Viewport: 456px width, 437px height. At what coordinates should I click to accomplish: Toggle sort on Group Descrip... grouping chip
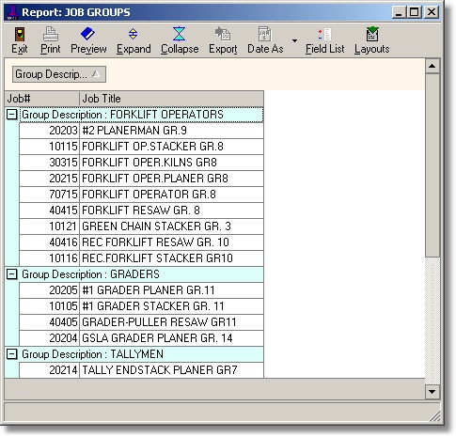[59, 74]
